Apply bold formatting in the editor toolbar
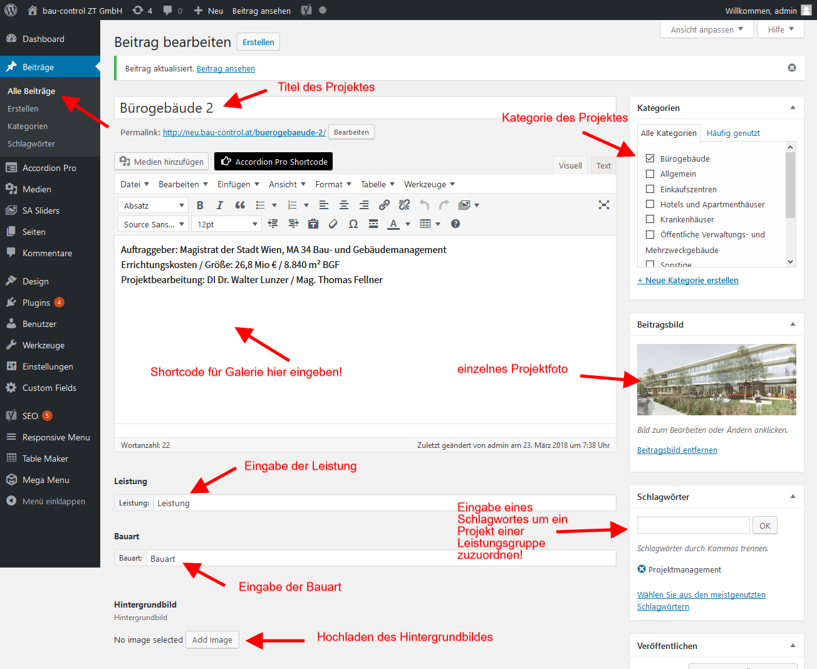This screenshot has height=669, width=817. (200, 205)
